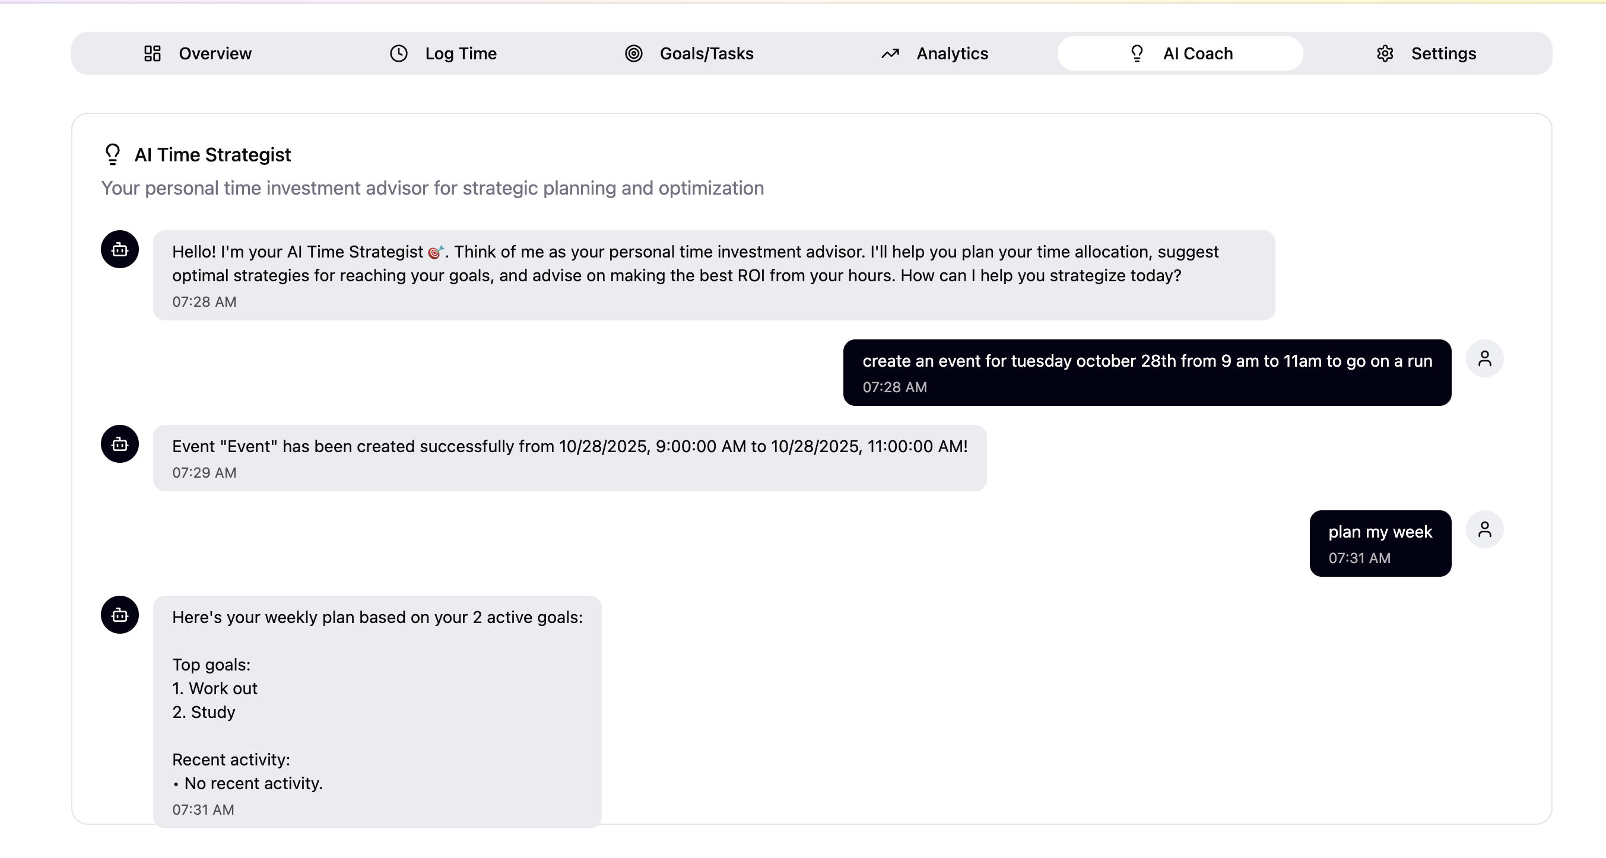Click the 'create an event' user message

tap(1147, 373)
